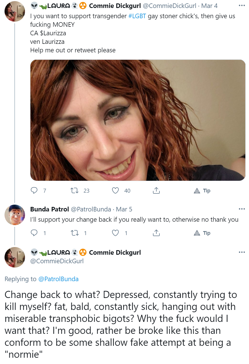Retweet Bunda Patrol's reply

[74, 233]
